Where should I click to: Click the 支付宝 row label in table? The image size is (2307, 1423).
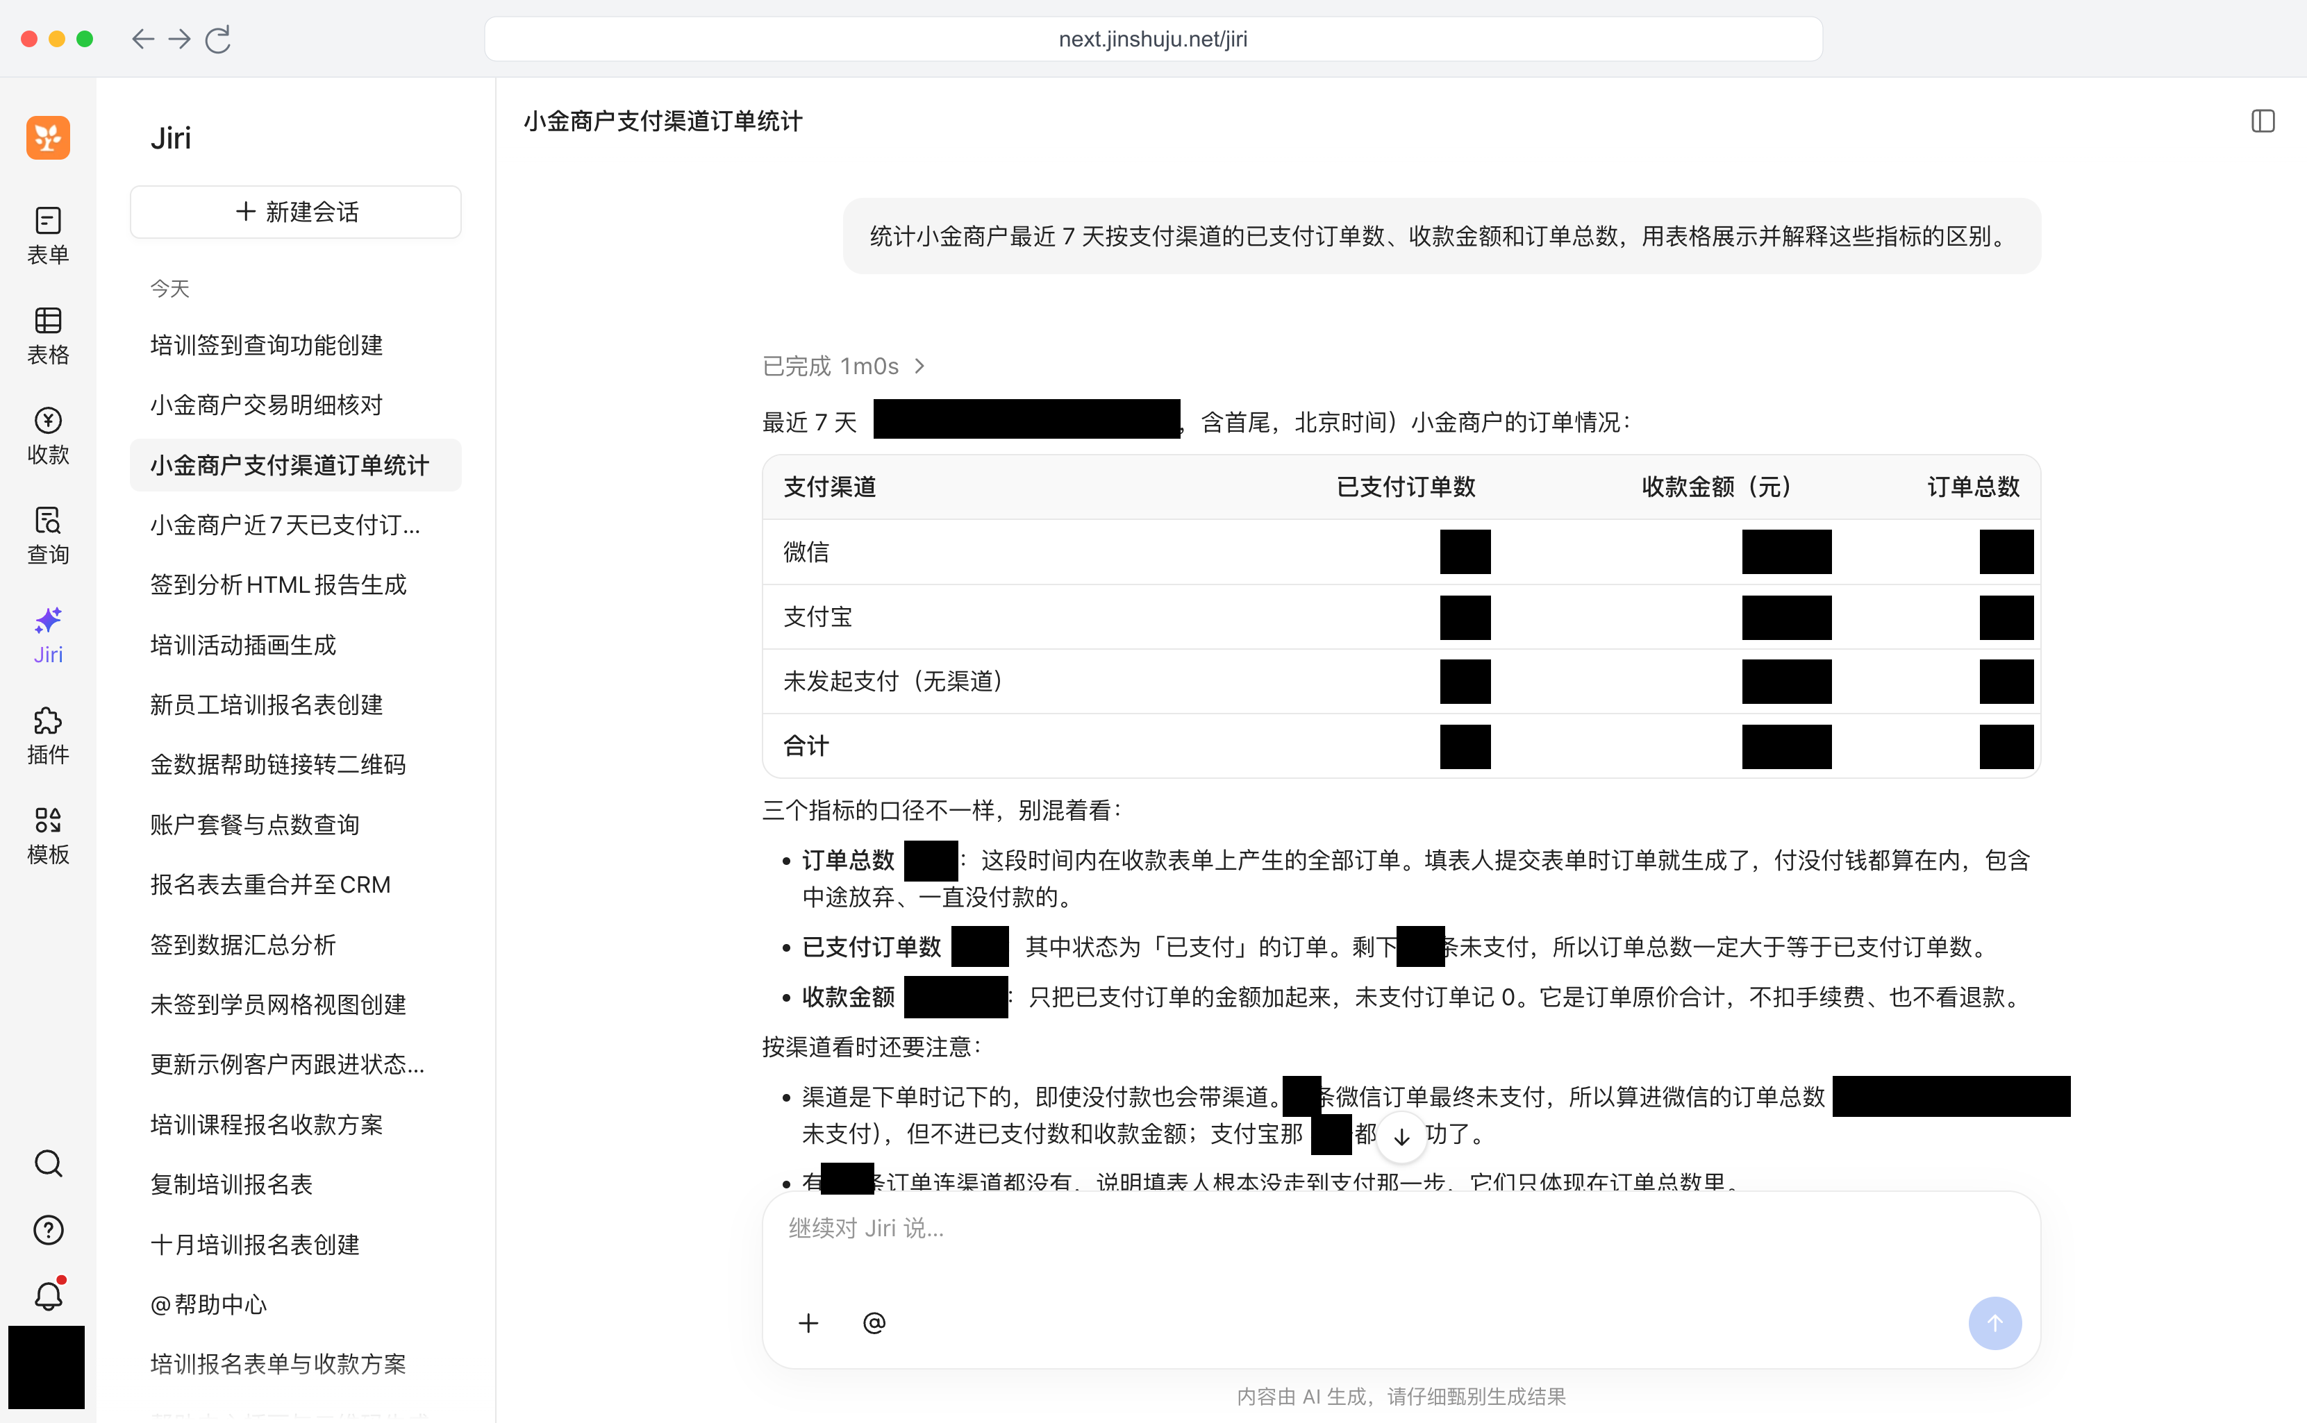(817, 616)
